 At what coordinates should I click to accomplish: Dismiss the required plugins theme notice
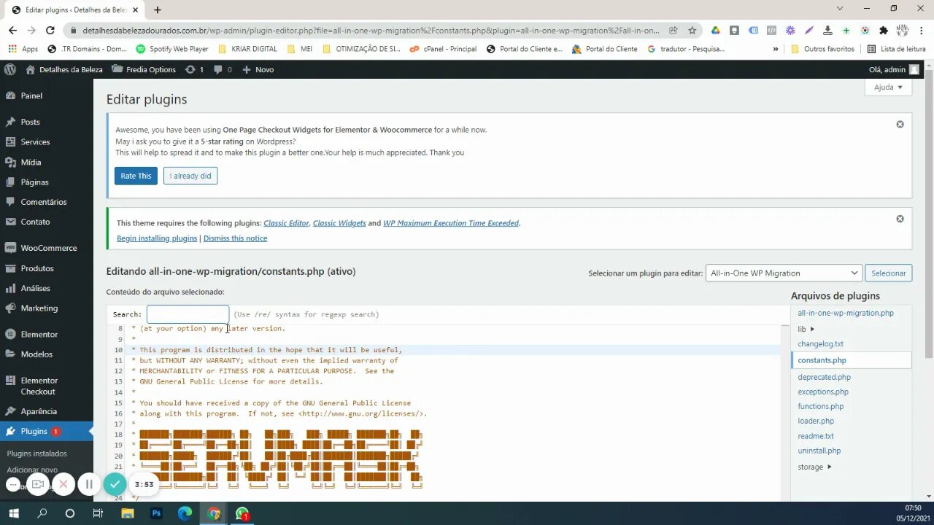coord(900,219)
